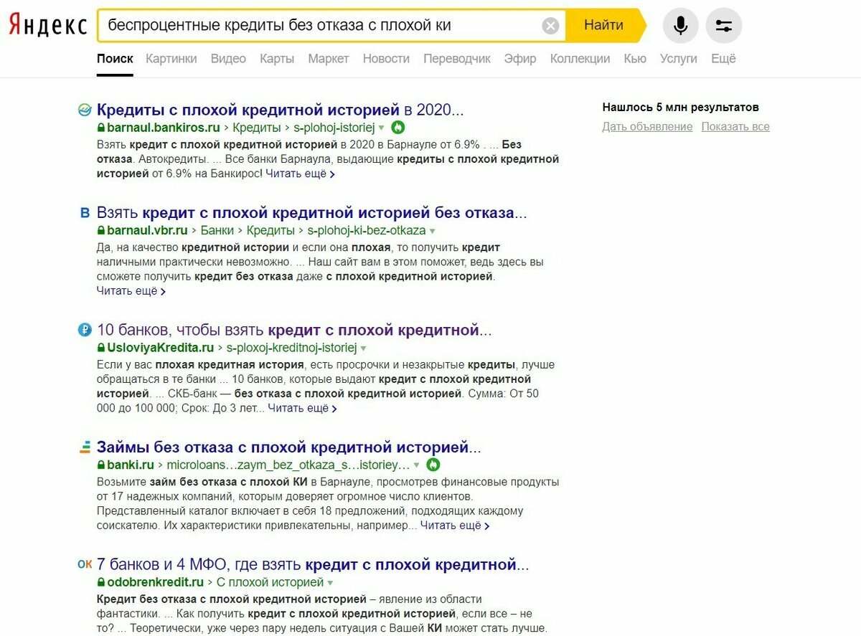Screen dimensions: 861x636
Task: Click the lock icon beside banki.ru
Action: click(x=101, y=465)
